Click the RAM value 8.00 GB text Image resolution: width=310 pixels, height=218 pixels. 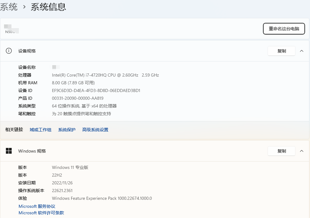73,83
